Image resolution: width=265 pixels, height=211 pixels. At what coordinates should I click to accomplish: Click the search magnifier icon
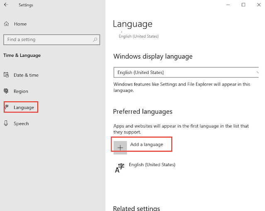point(95,39)
